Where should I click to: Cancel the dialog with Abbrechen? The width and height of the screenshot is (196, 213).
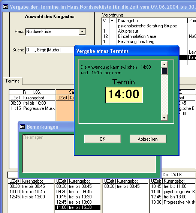[148, 139]
